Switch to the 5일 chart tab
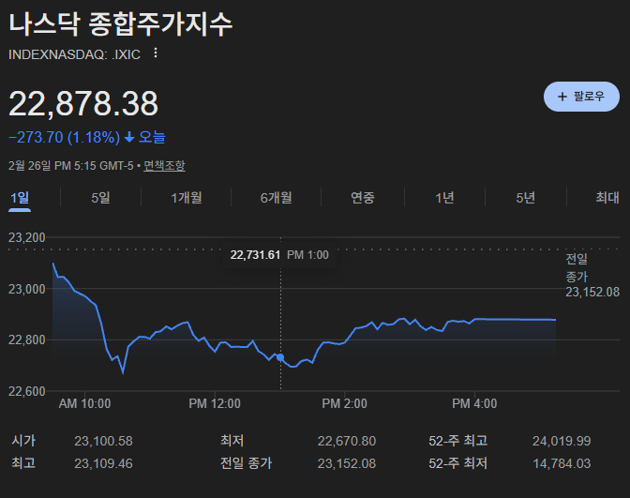The height and width of the screenshot is (498, 630). click(100, 197)
